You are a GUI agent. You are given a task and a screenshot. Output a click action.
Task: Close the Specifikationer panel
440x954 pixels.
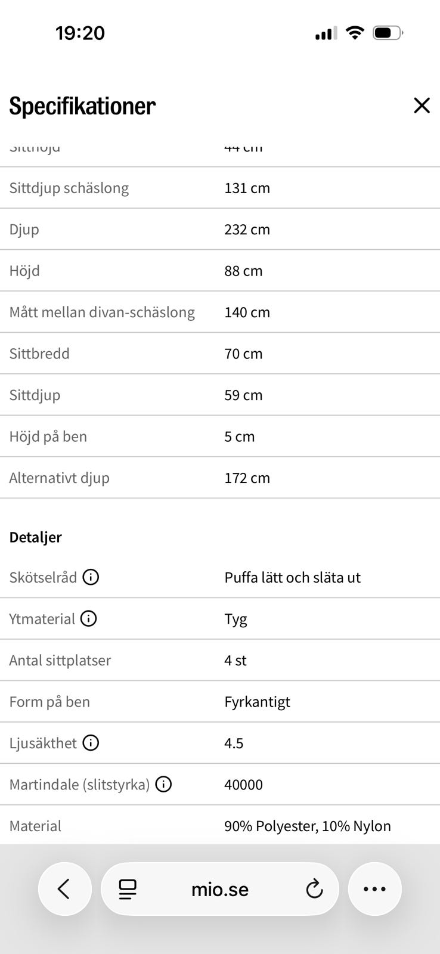422,106
